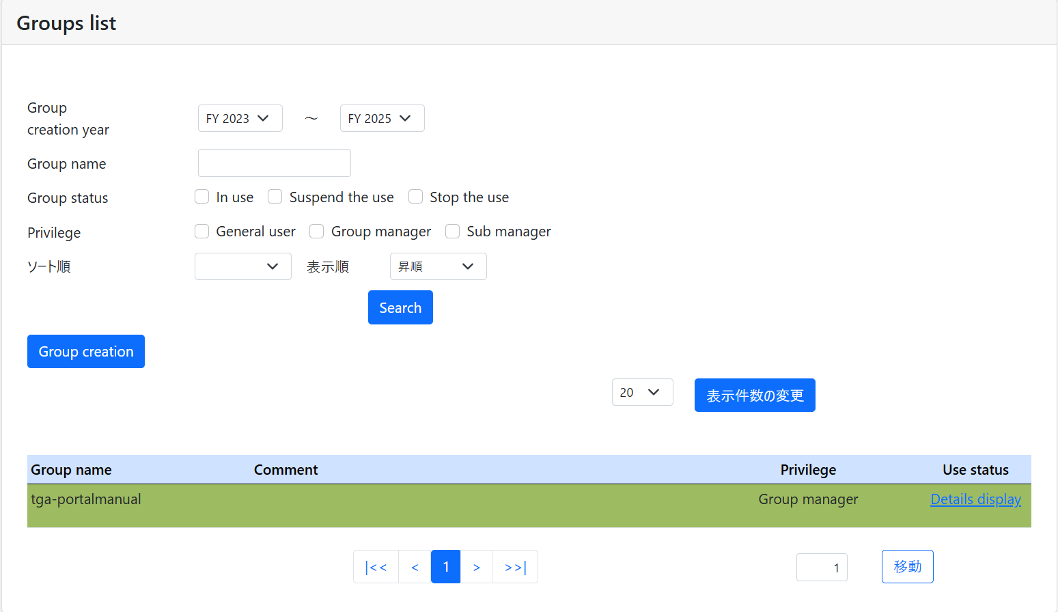Open the 昇順 display order dropdown

pos(438,266)
